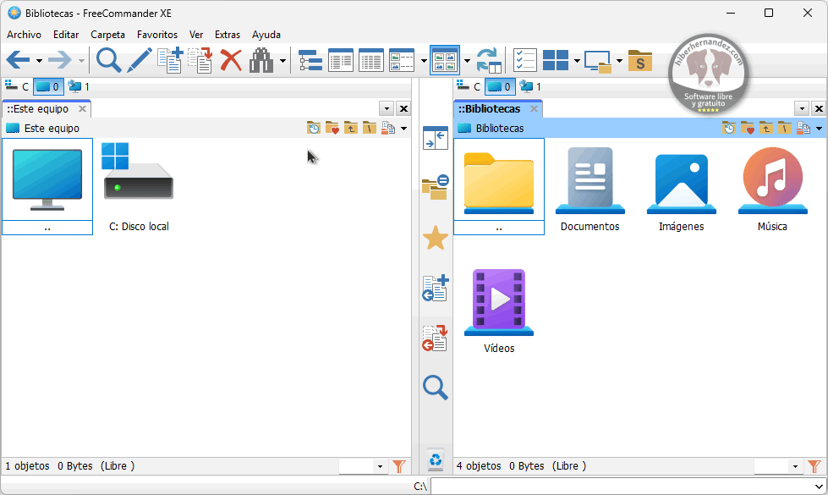Image resolution: width=828 pixels, height=495 pixels.
Task: Open the dropdown next to binoculars icon
Action: 282,60
